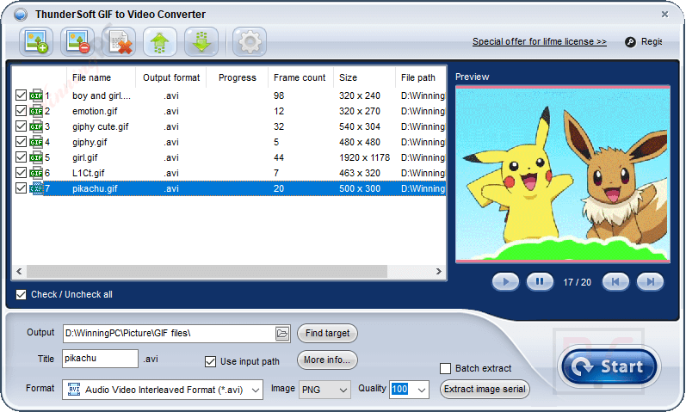
Task: Move selected file down with green arrow
Action: (x=201, y=42)
